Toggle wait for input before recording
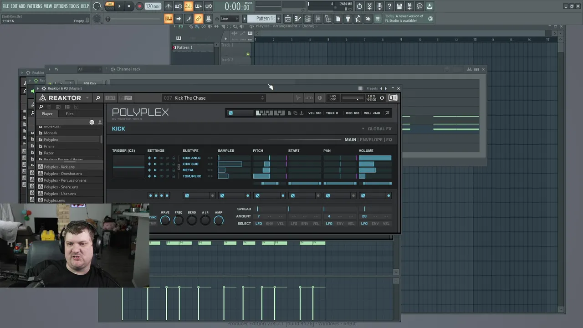Screen dimensions: 583x328 pos(178,6)
